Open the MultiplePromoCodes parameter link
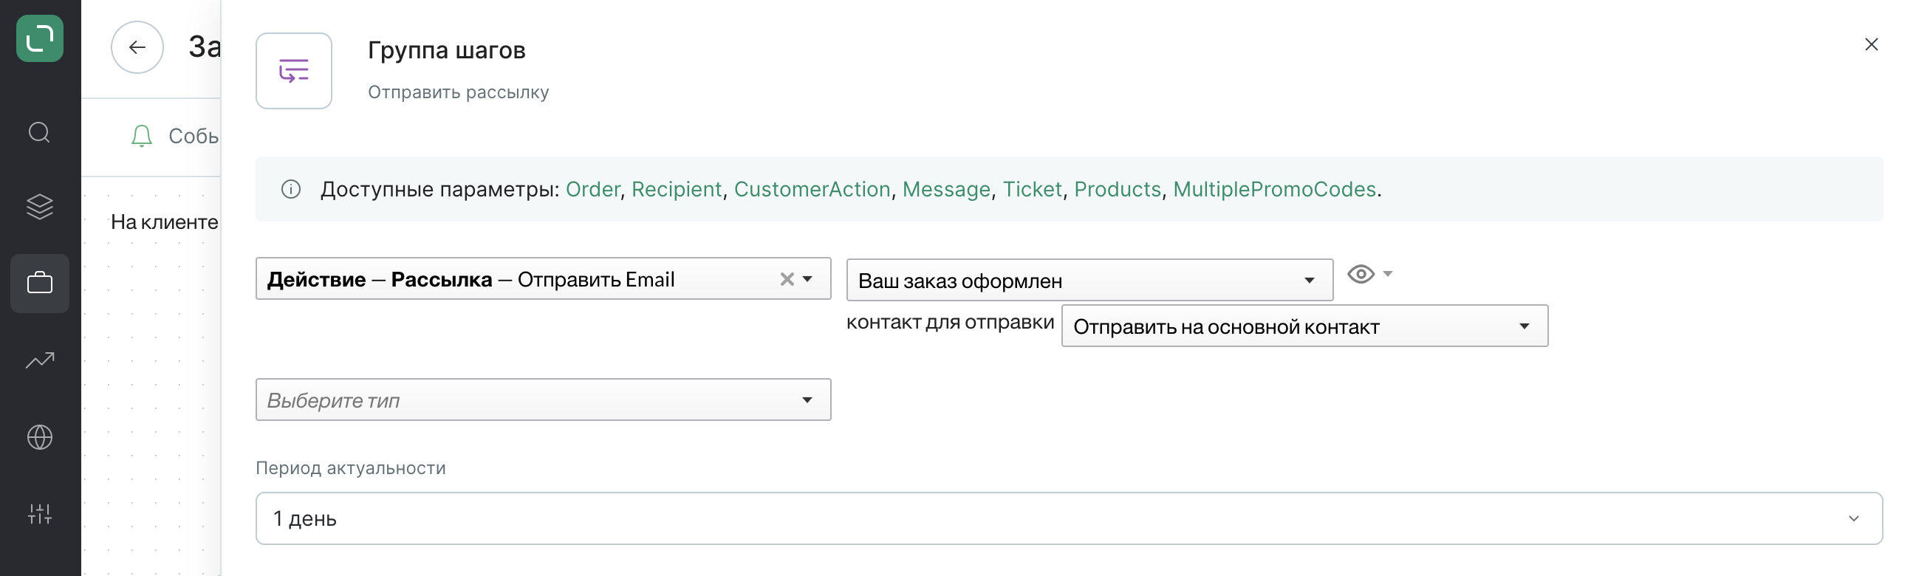Screen dimensions: 1916x576 pyautogui.click(x=1274, y=190)
